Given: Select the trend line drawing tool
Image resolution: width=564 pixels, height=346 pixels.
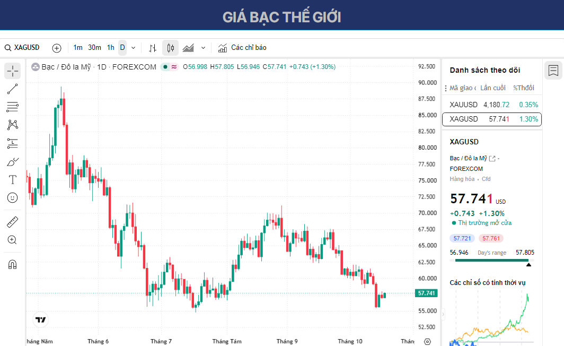Looking at the screenshot, I should (x=13, y=89).
